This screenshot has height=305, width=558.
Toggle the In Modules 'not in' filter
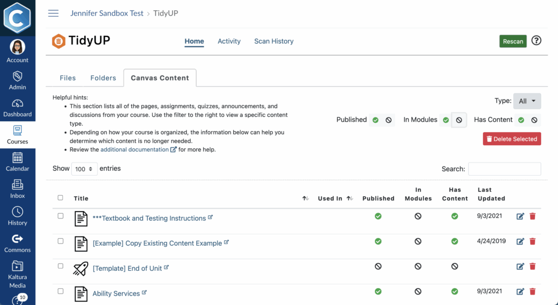[x=459, y=120]
